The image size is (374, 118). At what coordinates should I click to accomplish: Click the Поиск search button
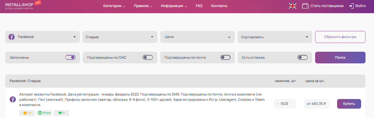(340, 58)
